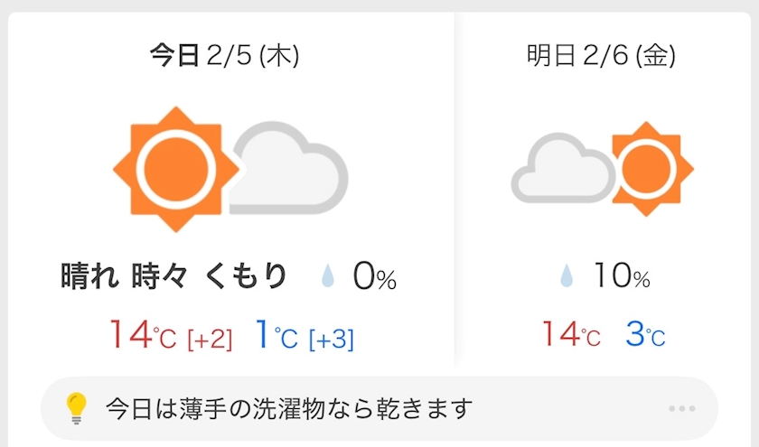The image size is (759, 447).
Task: Click the 晴れ 時々 くもり forecast text
Action: 173,276
